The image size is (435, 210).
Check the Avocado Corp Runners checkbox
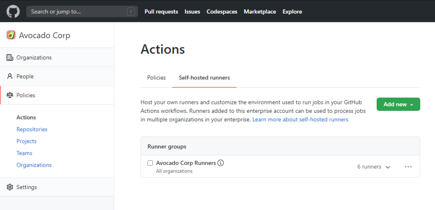click(x=150, y=163)
